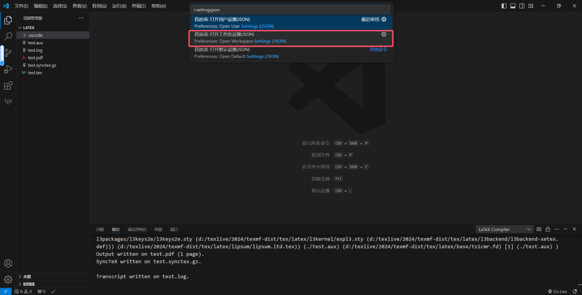
Task: Open test.aux in explorer
Action: click(x=52, y=43)
